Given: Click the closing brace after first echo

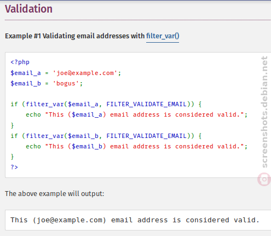Looking at the screenshot, I should point(12,125).
